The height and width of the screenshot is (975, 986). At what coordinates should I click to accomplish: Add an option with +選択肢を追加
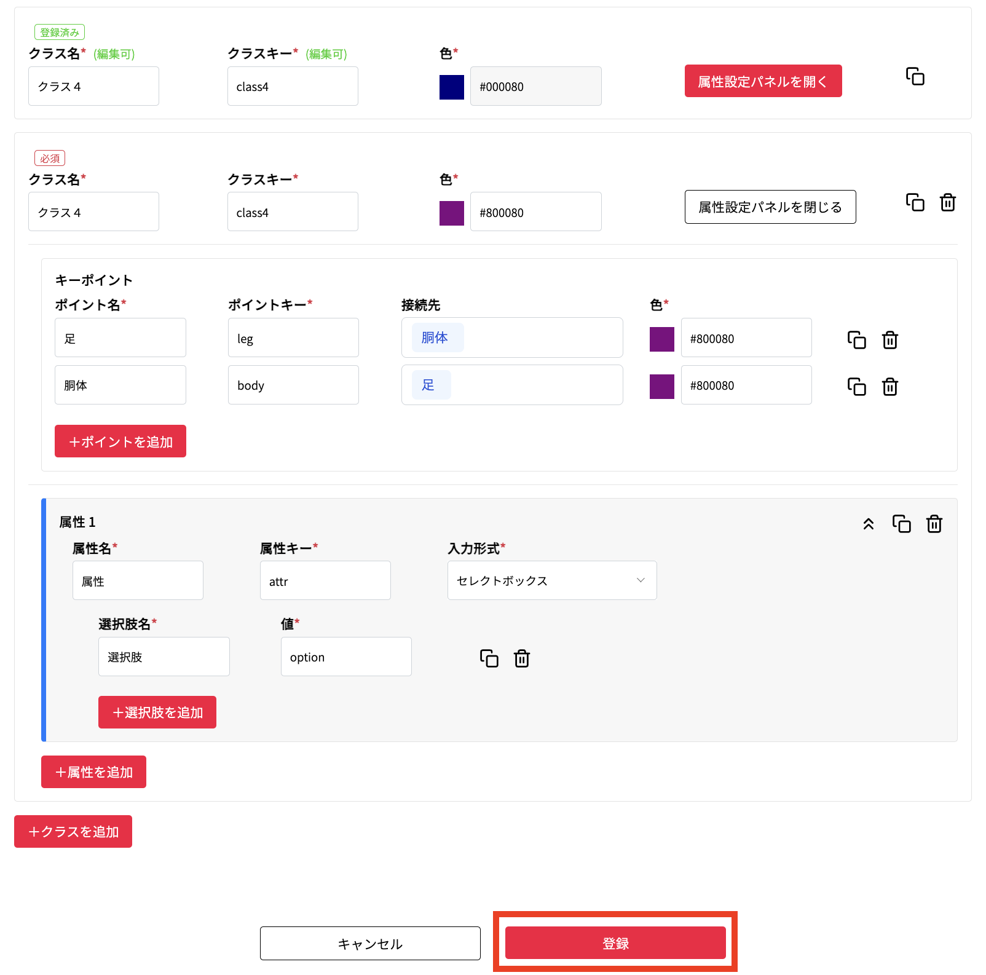[157, 712]
